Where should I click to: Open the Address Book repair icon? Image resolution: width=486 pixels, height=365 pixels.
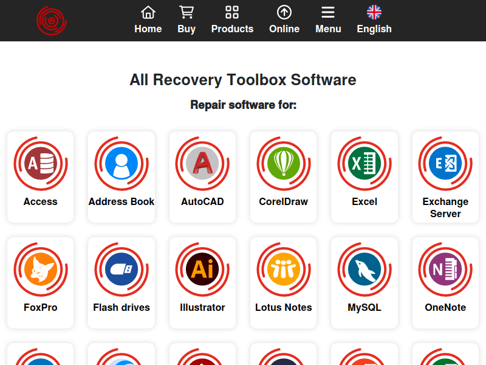122,164
